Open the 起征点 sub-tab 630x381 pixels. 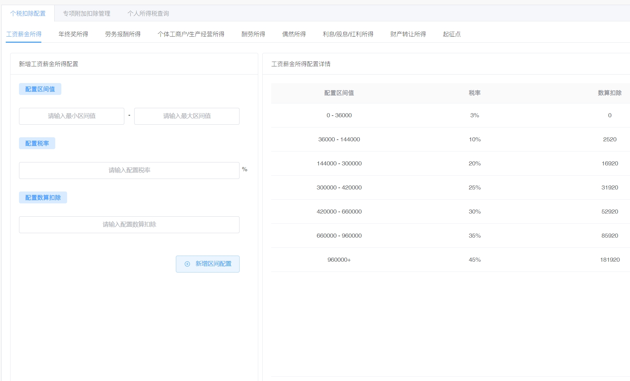click(x=451, y=34)
